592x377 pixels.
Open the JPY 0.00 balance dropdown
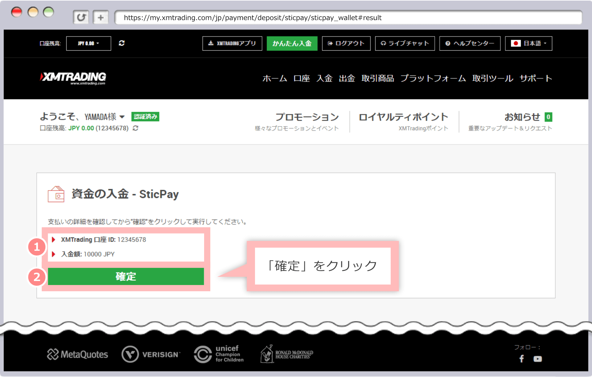pos(88,43)
